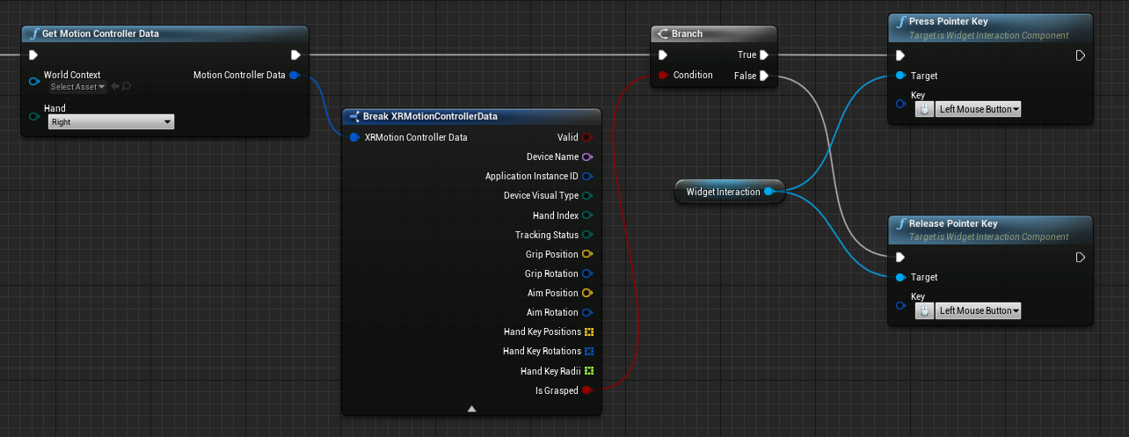1129x437 pixels.
Task: Click the key-capture button in Press Pointer Key
Action: coord(924,109)
